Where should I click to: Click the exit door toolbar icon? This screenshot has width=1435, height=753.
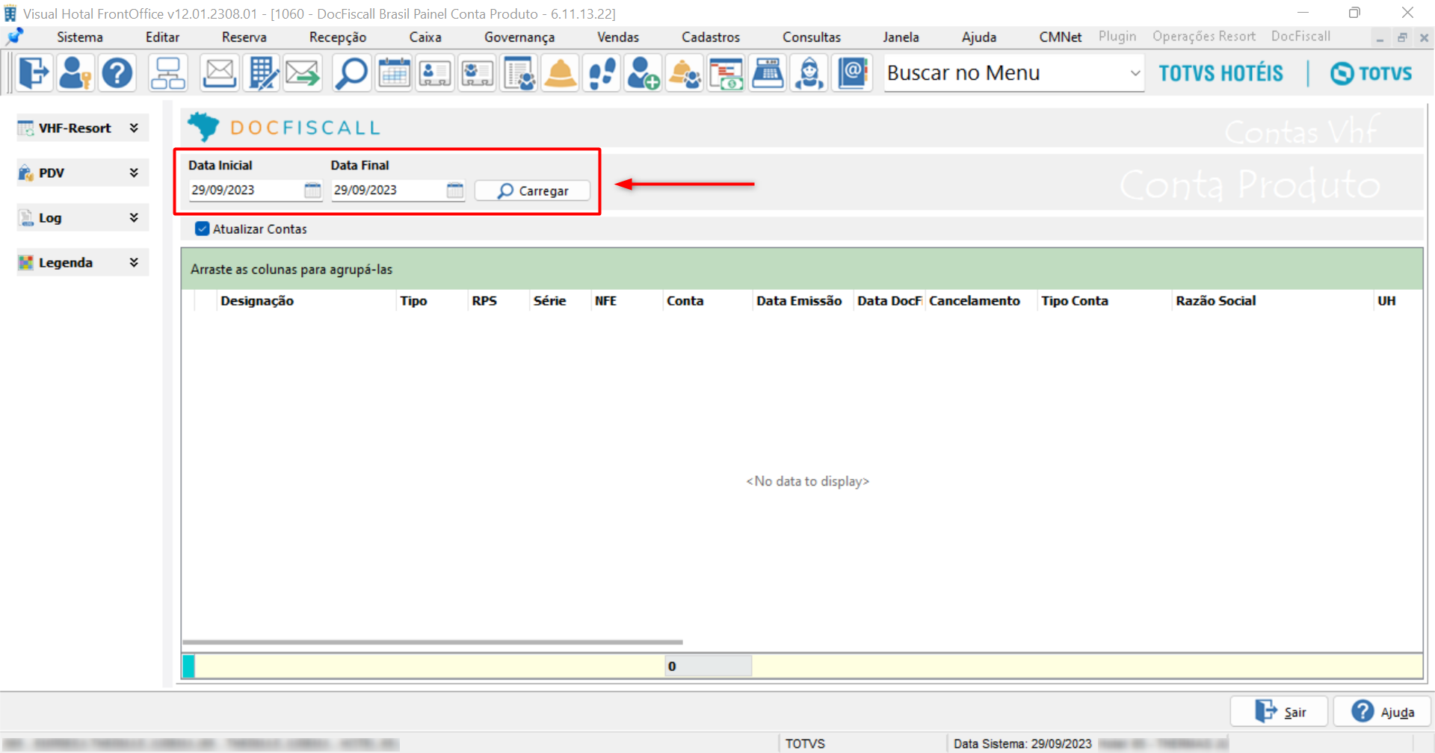pos(33,73)
